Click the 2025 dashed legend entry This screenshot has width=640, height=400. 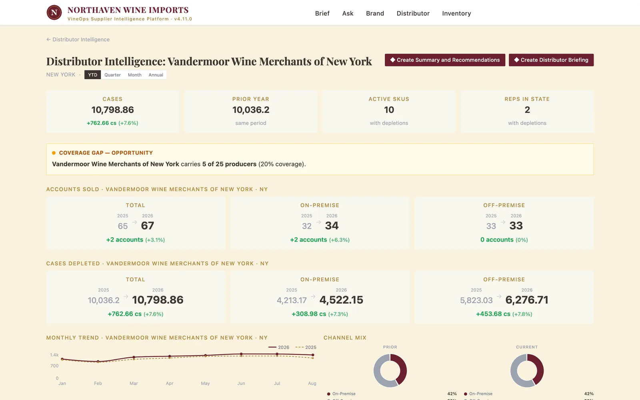tap(306, 347)
